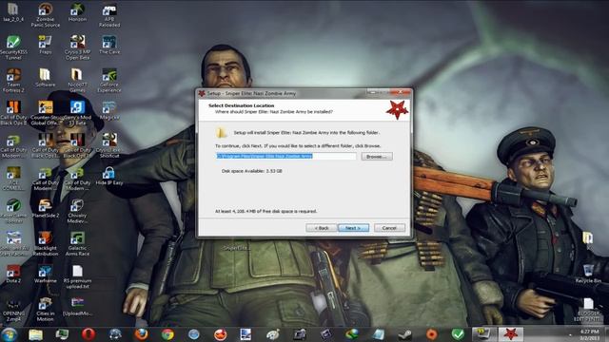Select OPENING 2.mp4 video file
Viewport: 609px width, 342px height.
(13, 309)
